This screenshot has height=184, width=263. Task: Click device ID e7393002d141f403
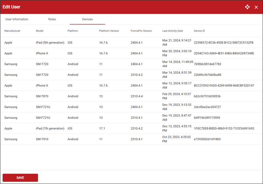point(207,139)
